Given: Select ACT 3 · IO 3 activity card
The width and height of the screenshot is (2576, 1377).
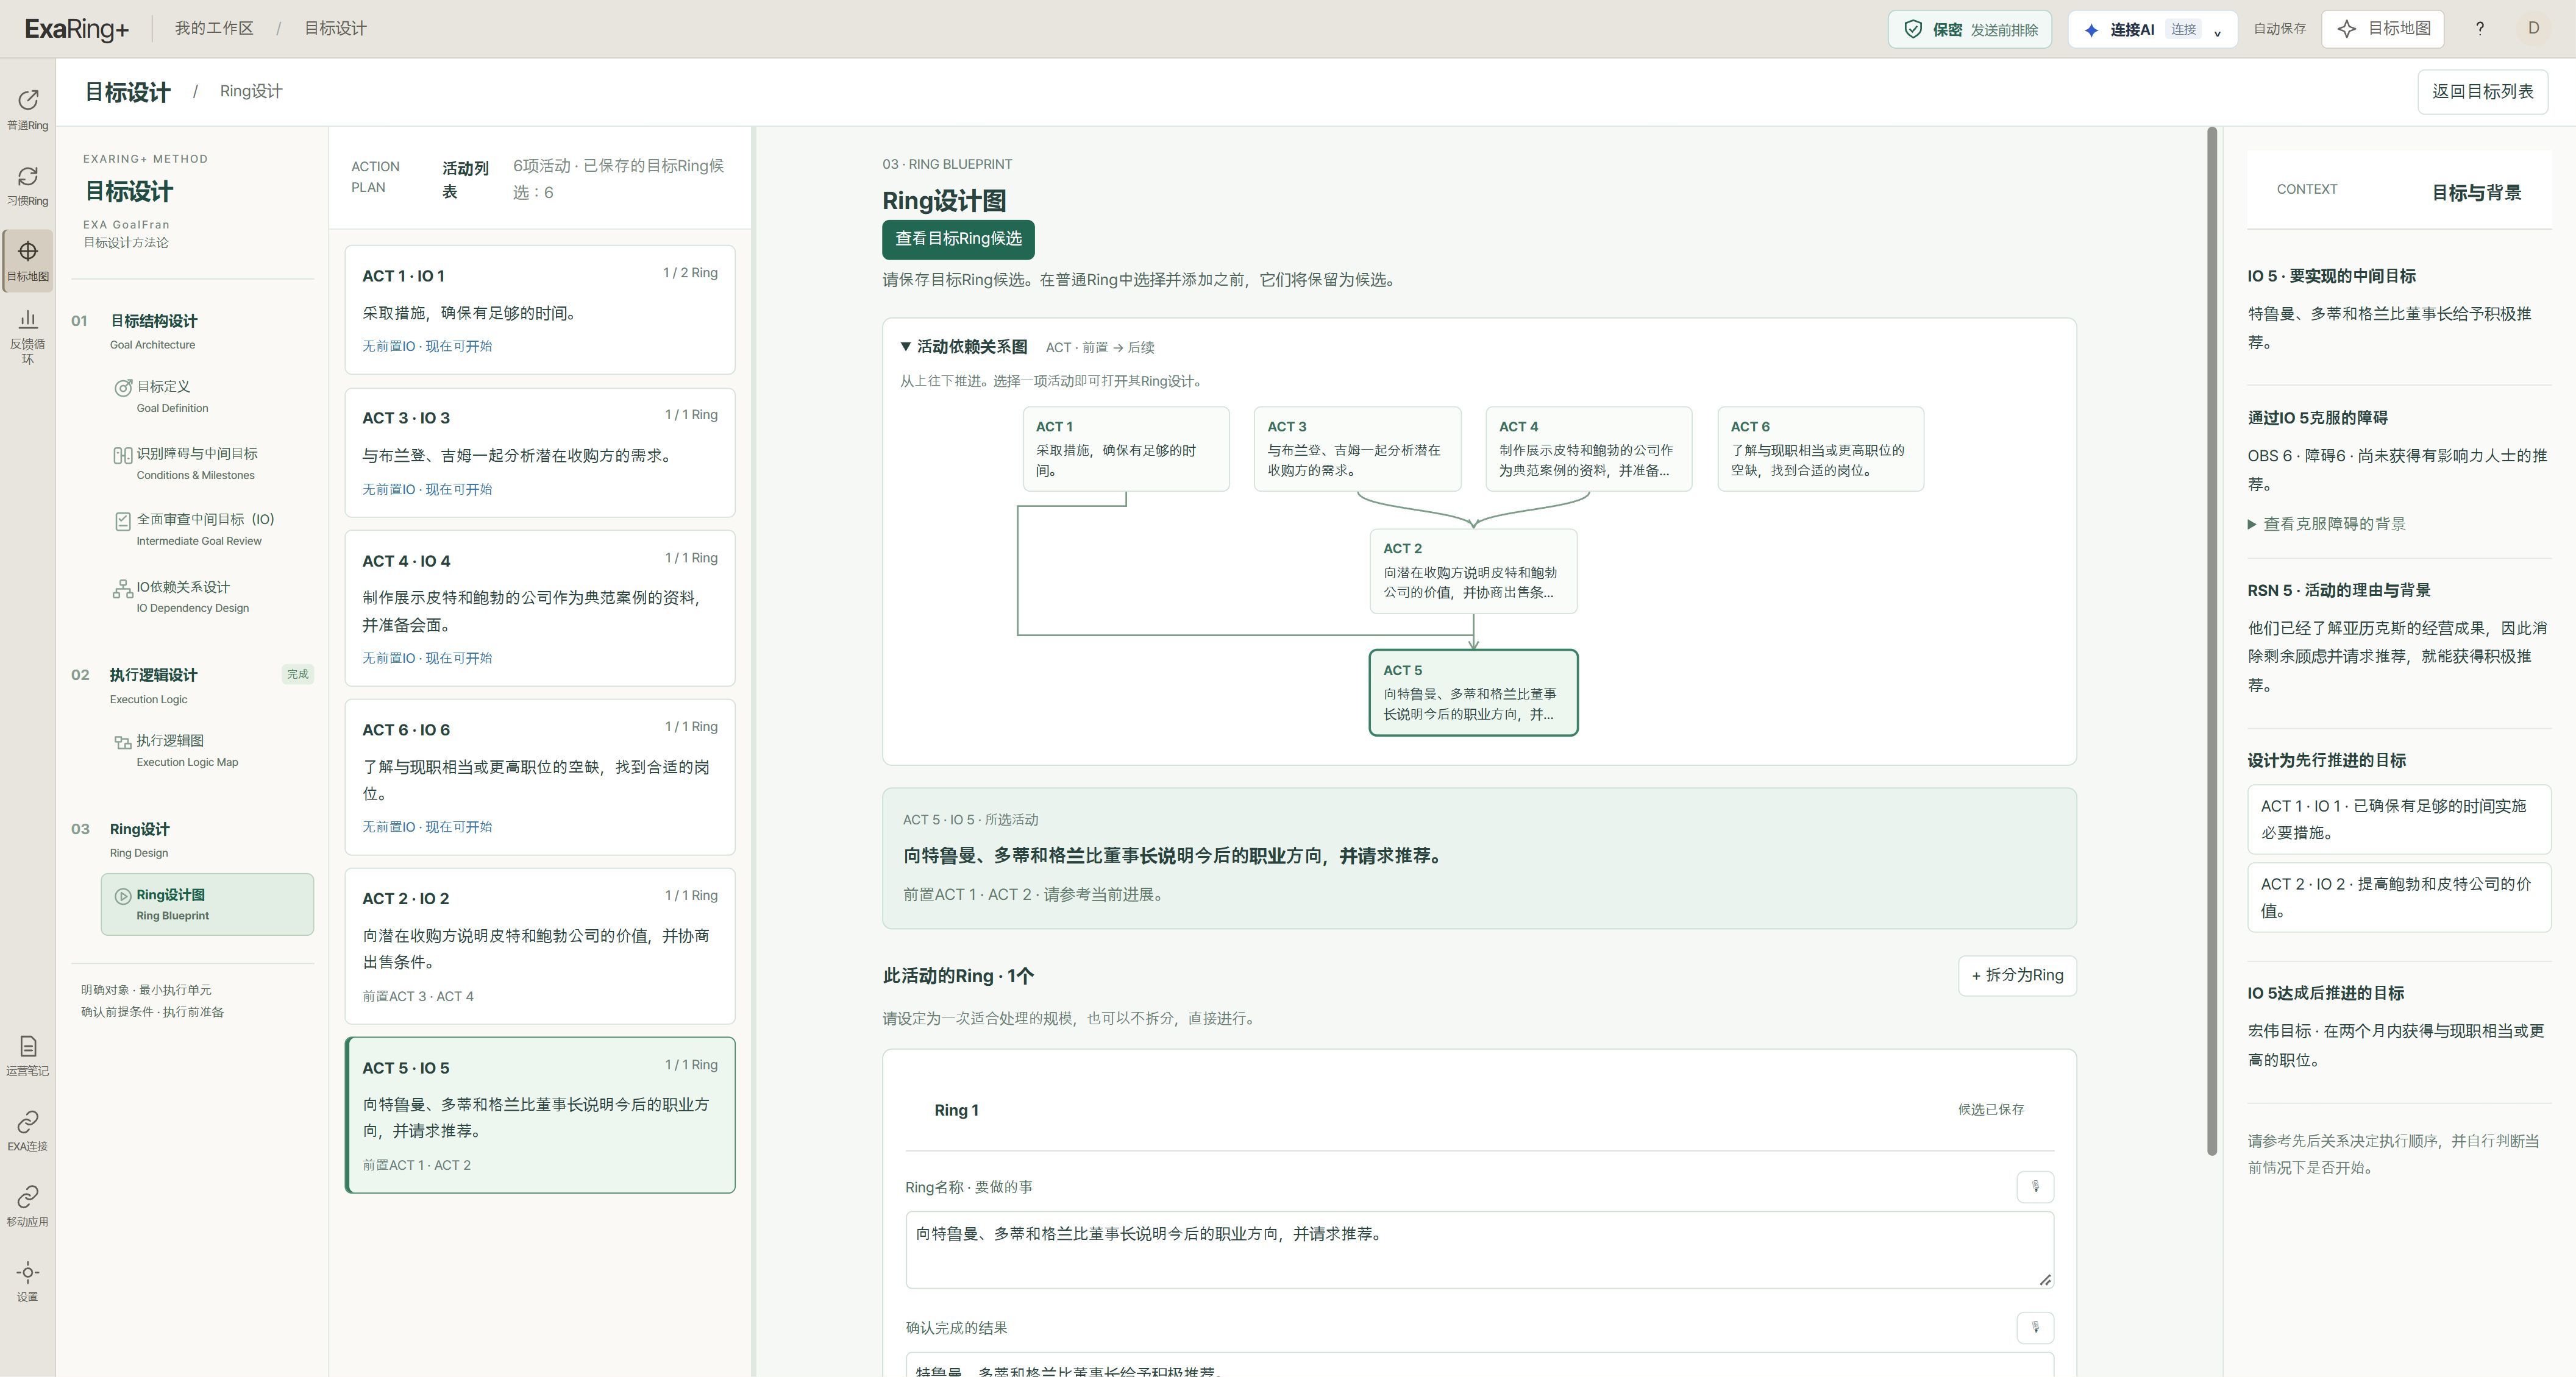Looking at the screenshot, I should (x=540, y=453).
